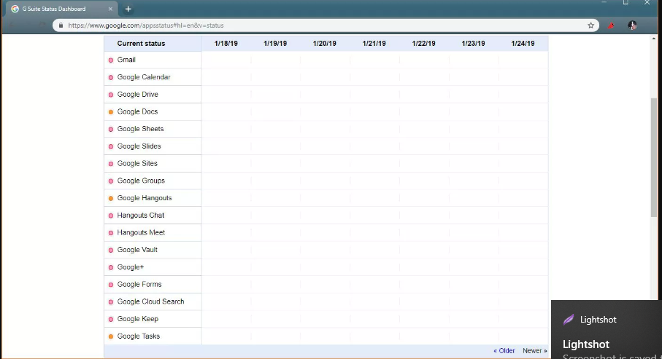Click the Google Vault service name
The width and height of the screenshot is (662, 359).
(x=137, y=250)
